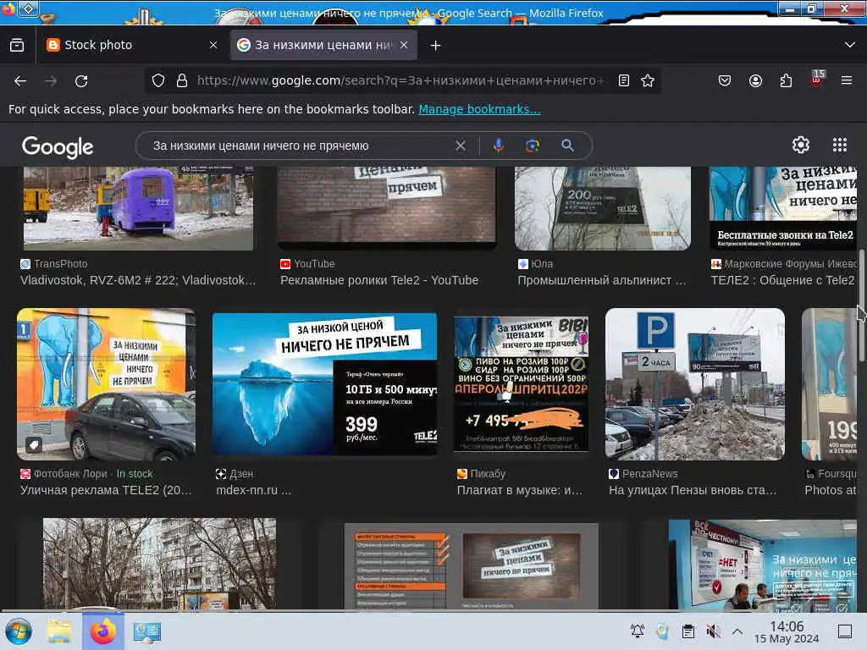Click the show desktop button
Screen dimensions: 867x650
(x=845, y=631)
